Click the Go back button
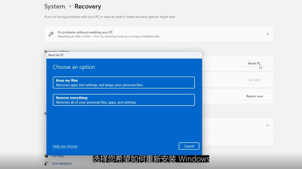Viewport: 302px width, 169px height. click(254, 80)
